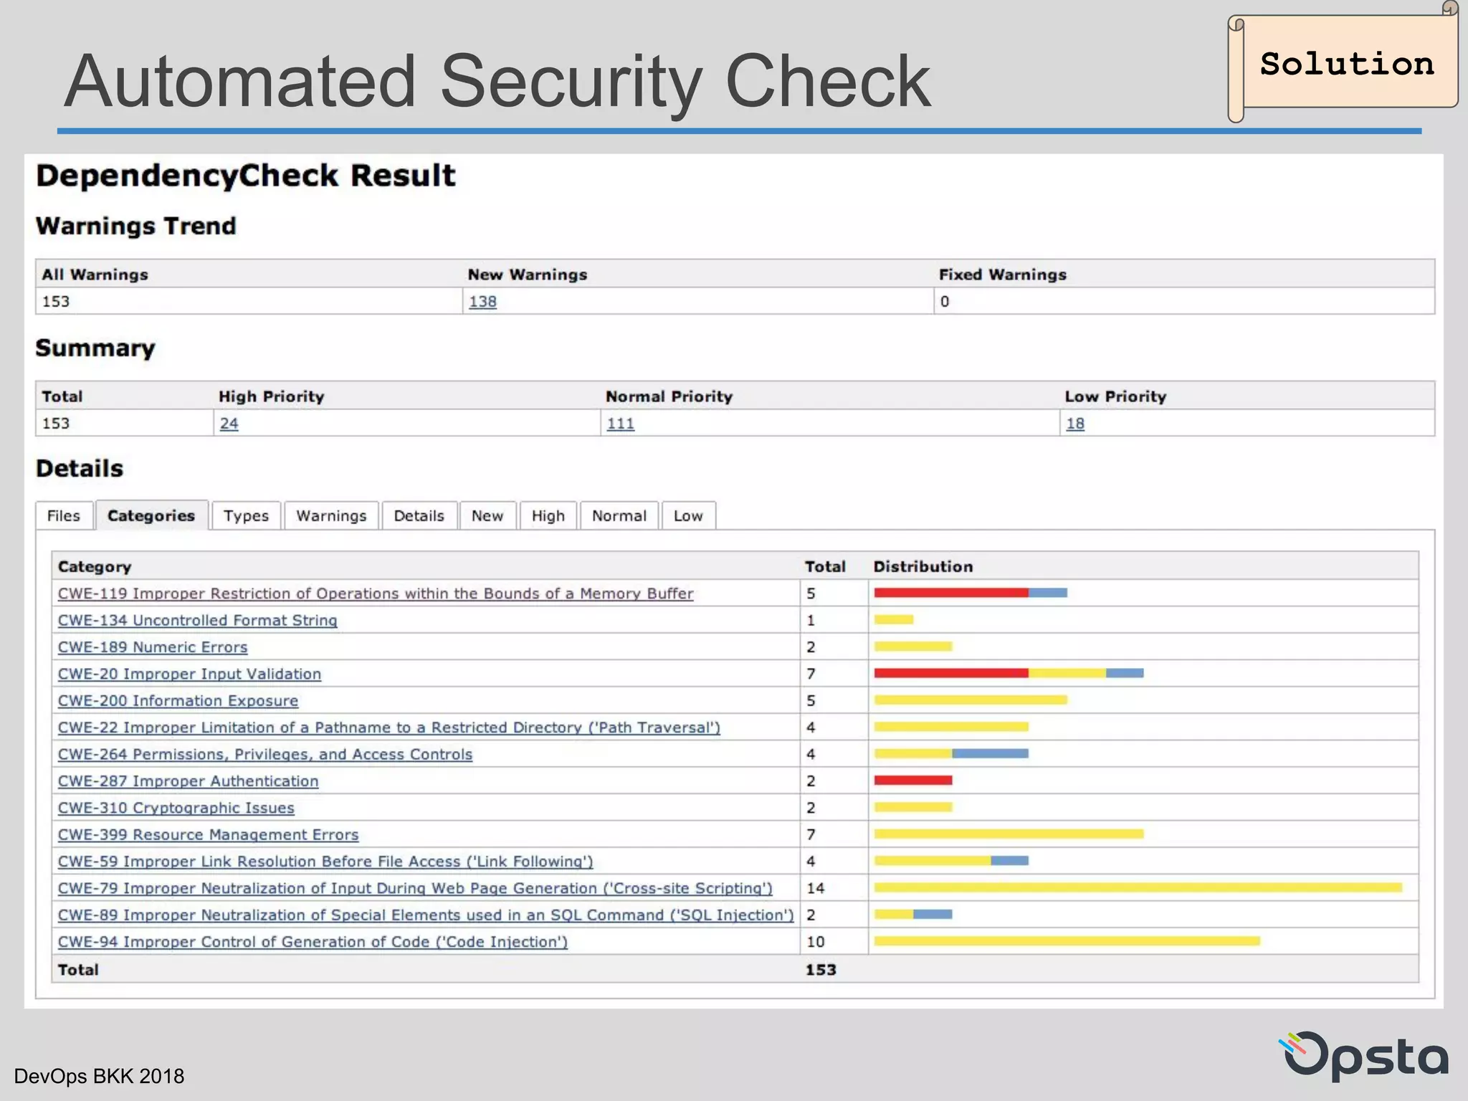Click the DependencyCheck Result heading

pos(246,176)
